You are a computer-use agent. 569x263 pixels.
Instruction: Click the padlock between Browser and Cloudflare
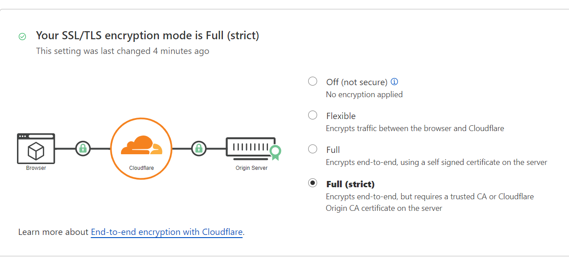pyautogui.click(x=83, y=148)
